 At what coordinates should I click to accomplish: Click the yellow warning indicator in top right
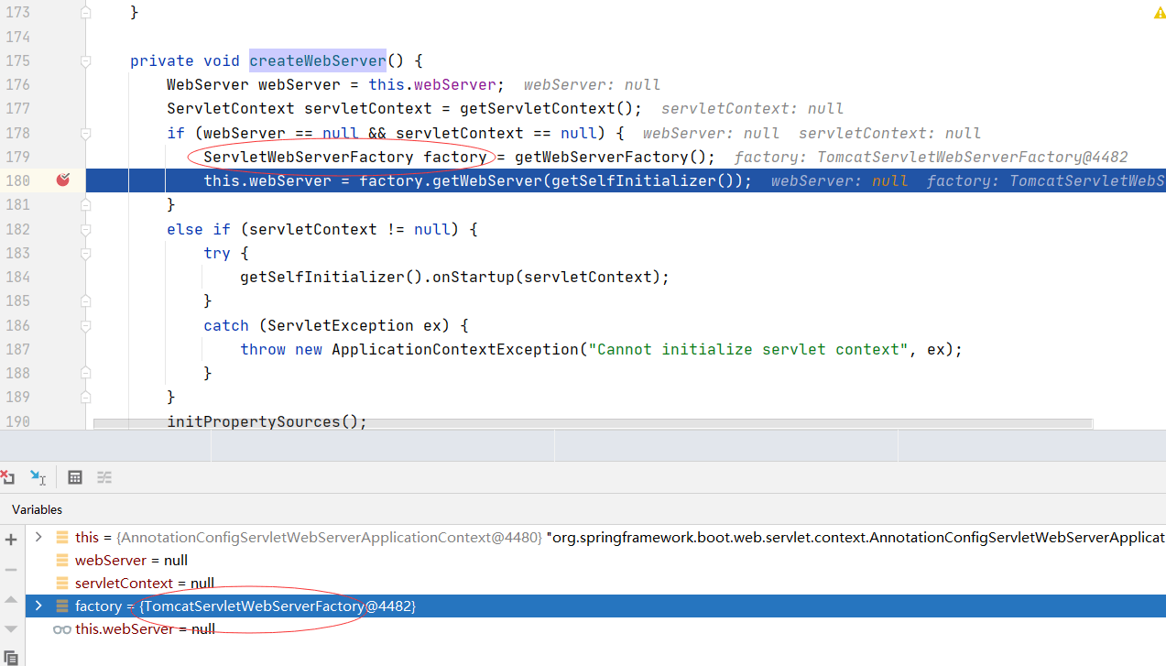click(x=1159, y=13)
